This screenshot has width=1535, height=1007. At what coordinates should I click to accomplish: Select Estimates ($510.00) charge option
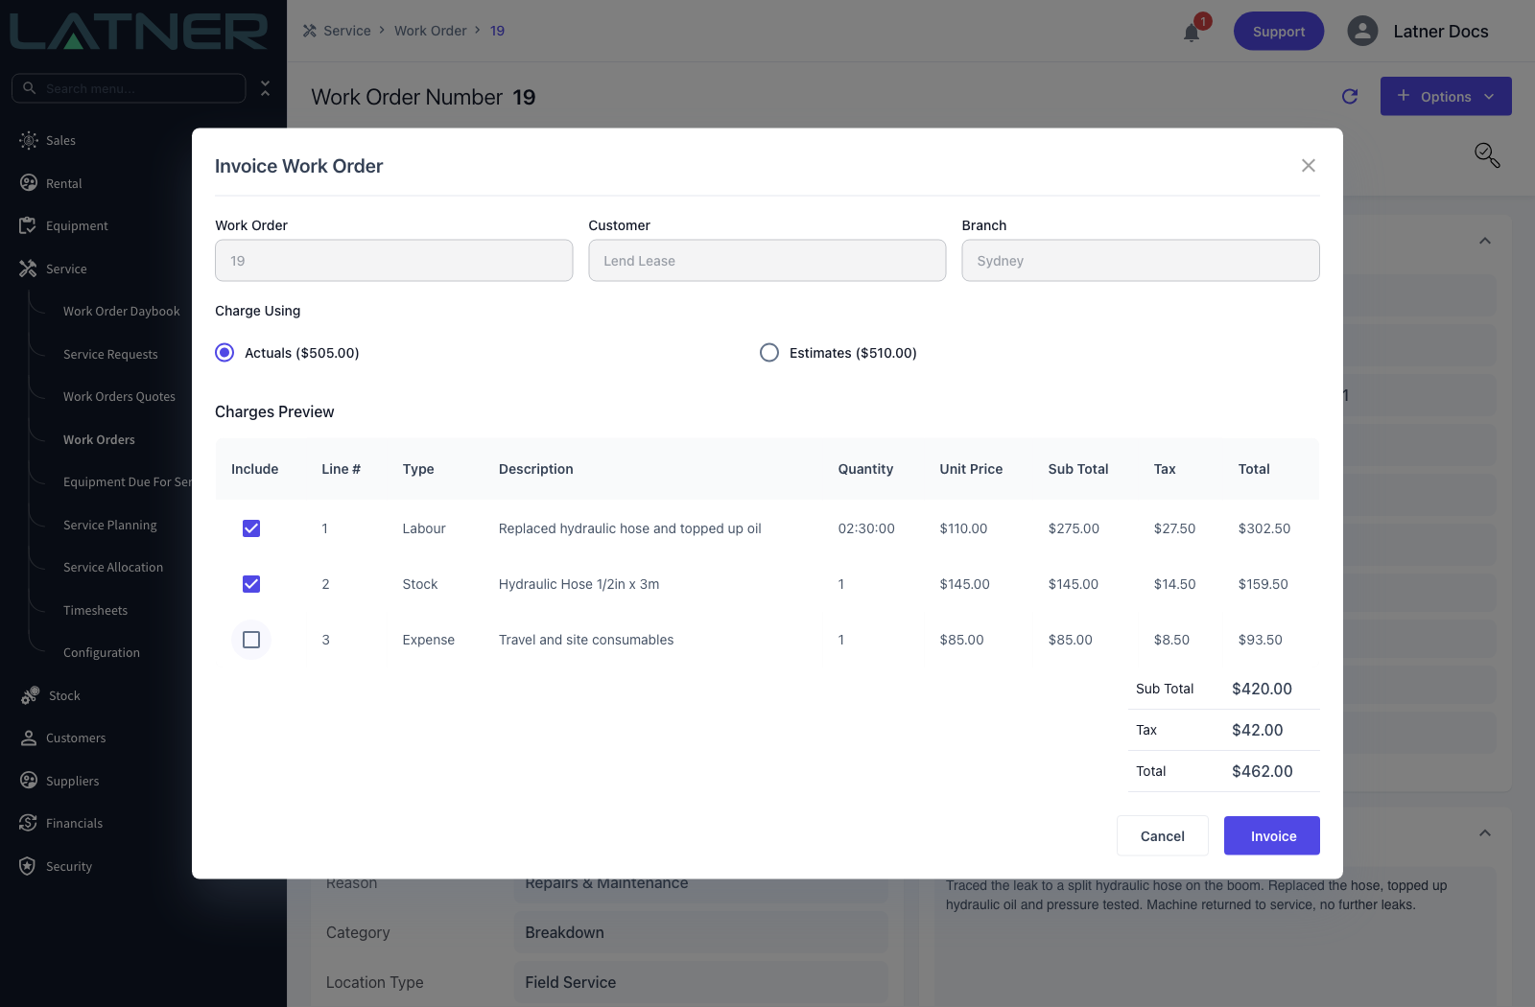pos(769,353)
